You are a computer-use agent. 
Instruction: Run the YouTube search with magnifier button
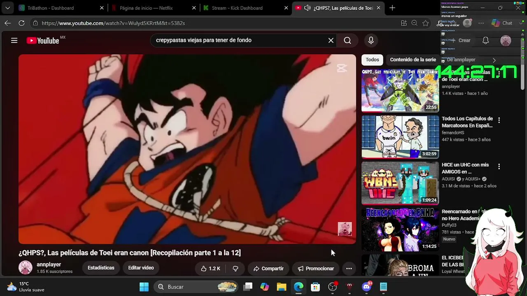[347, 40]
